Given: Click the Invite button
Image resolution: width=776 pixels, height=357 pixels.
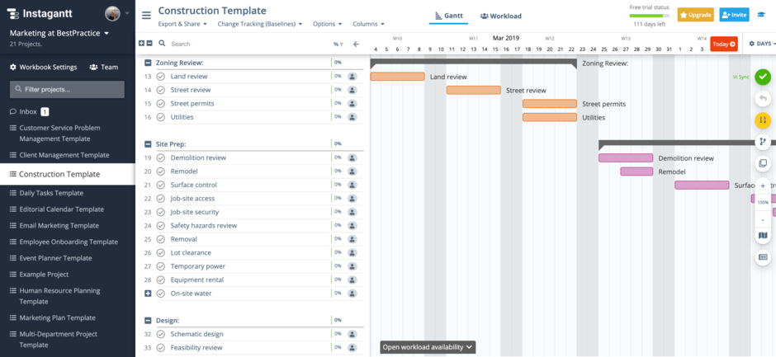Looking at the screenshot, I should [x=734, y=15].
